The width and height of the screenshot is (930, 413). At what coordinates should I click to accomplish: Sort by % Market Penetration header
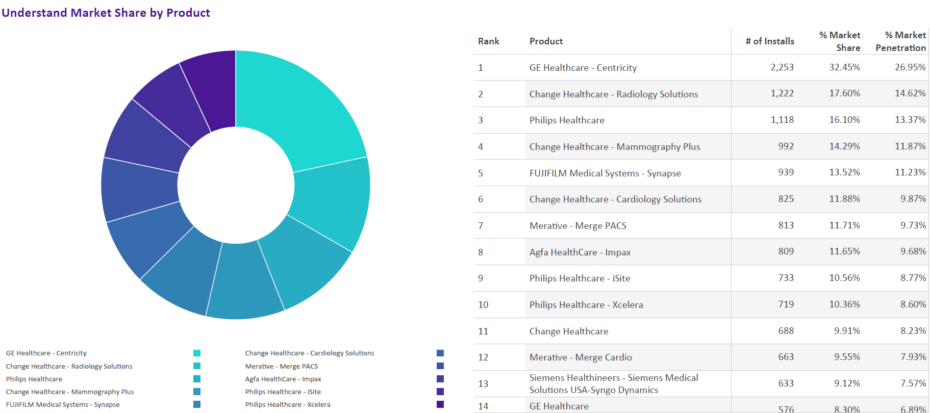coord(901,41)
